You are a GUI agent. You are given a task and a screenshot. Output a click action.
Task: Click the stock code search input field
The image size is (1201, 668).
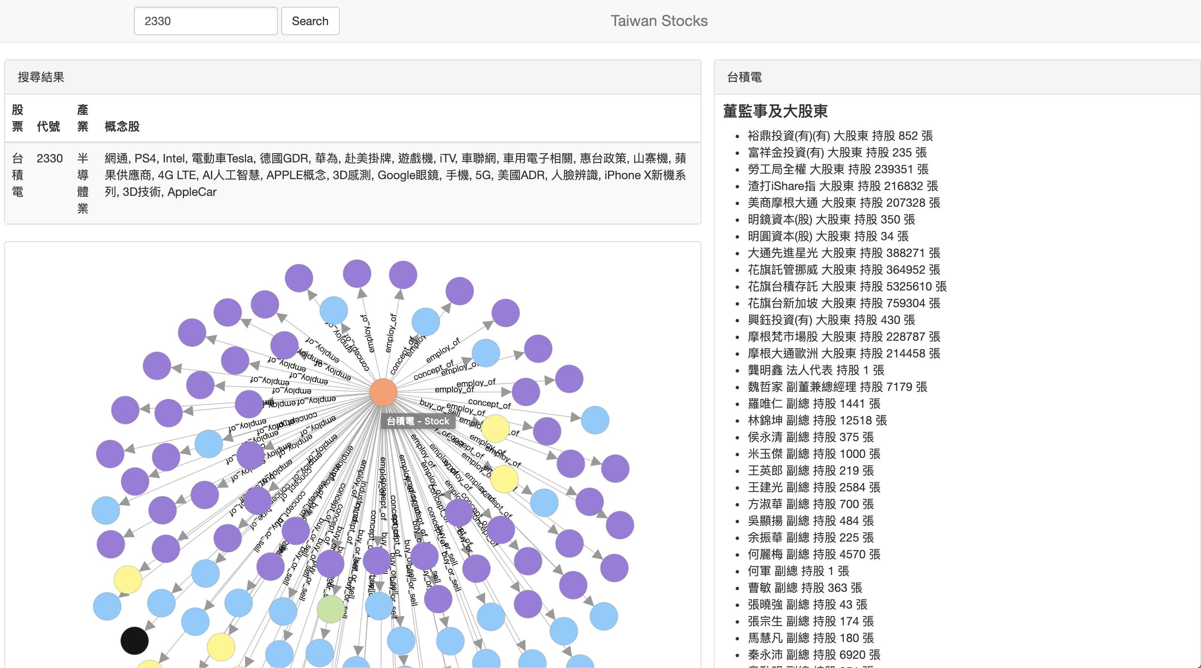[205, 21]
